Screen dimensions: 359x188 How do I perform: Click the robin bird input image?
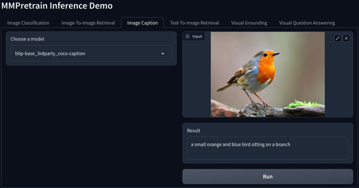[268, 74]
